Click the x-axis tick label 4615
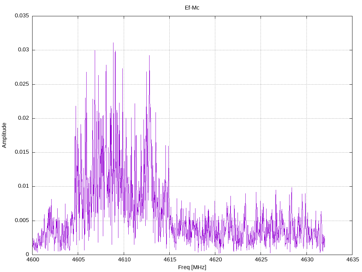The image size is (362, 272). tap(170, 260)
